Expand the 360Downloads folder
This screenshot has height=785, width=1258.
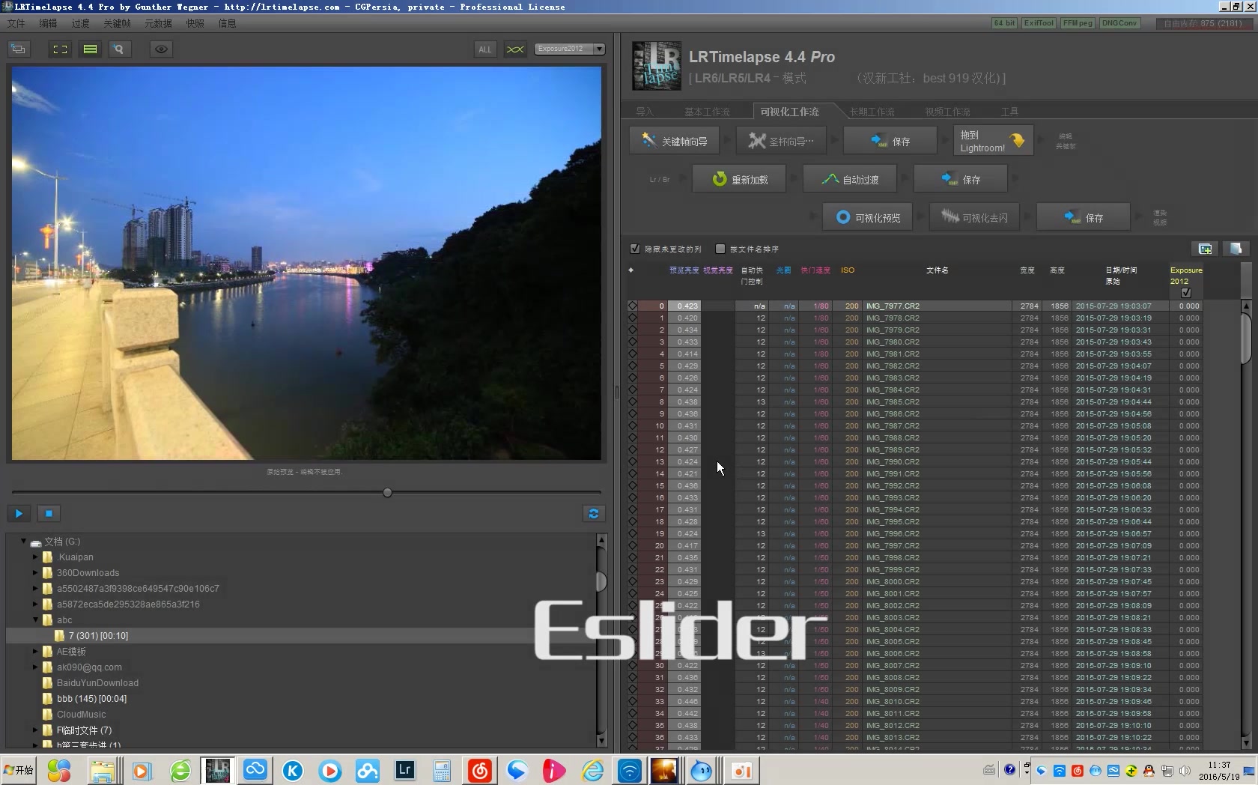point(34,572)
